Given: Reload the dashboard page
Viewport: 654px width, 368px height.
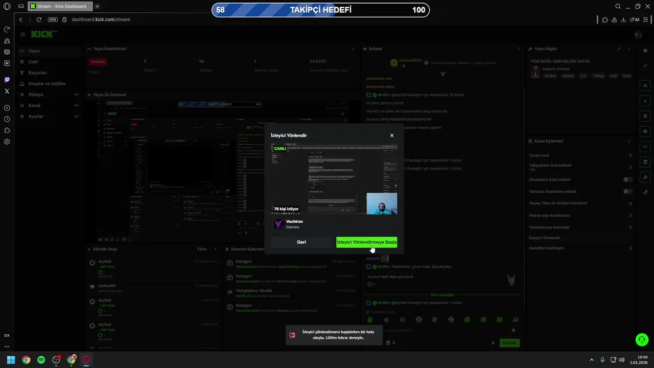Looking at the screenshot, I should tap(39, 19).
